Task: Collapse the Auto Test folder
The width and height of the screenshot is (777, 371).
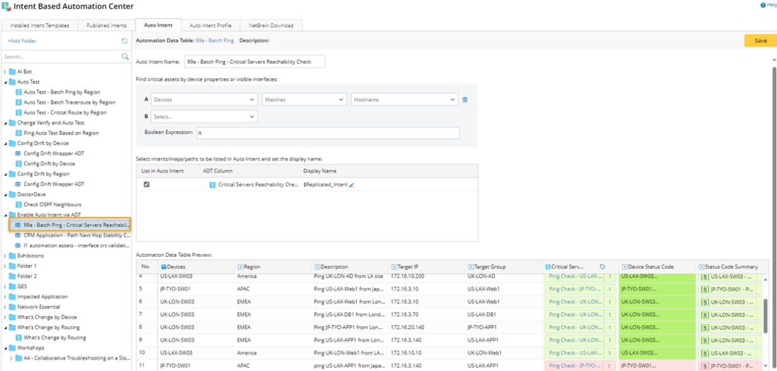Action: 6,82
